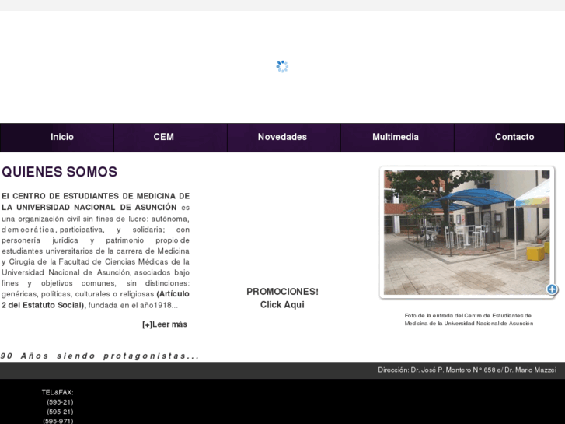The image size is (565, 424).
Task: Open the Inicio menu item
Action: (62, 137)
